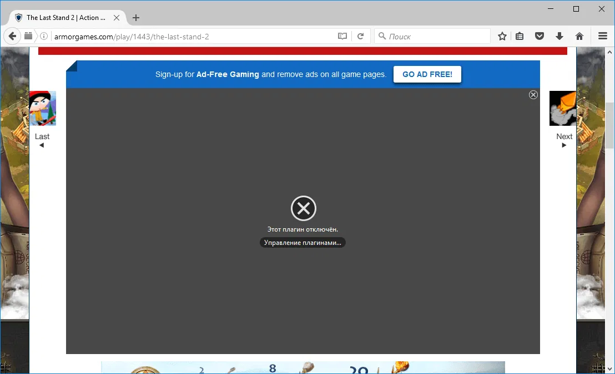Image resolution: width=615 pixels, height=374 pixels.
Task: Open the bookmarks sidebar icon
Action: 520,36
